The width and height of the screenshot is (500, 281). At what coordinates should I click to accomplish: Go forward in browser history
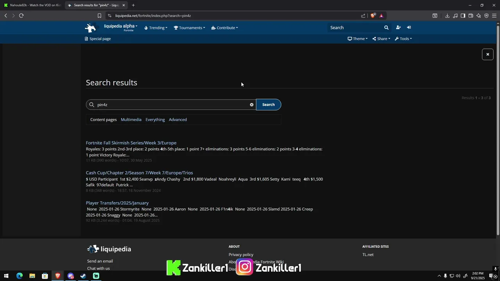tap(13, 16)
